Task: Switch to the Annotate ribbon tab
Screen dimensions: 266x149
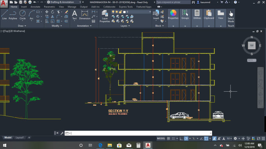Action: [x=35, y=7]
